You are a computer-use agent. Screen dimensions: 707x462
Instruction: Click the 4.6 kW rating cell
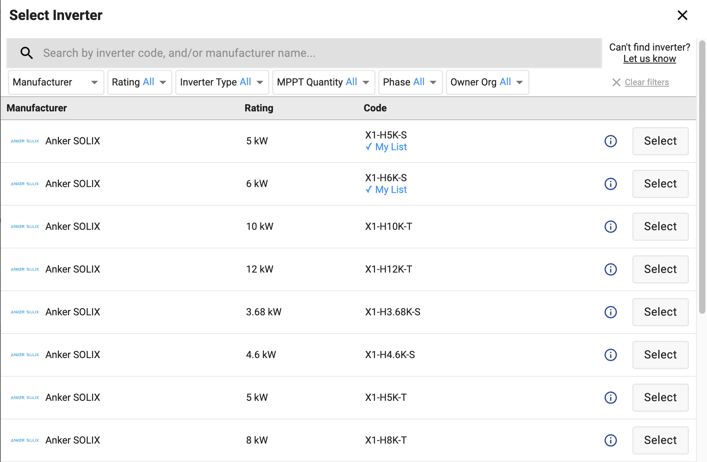[261, 355]
